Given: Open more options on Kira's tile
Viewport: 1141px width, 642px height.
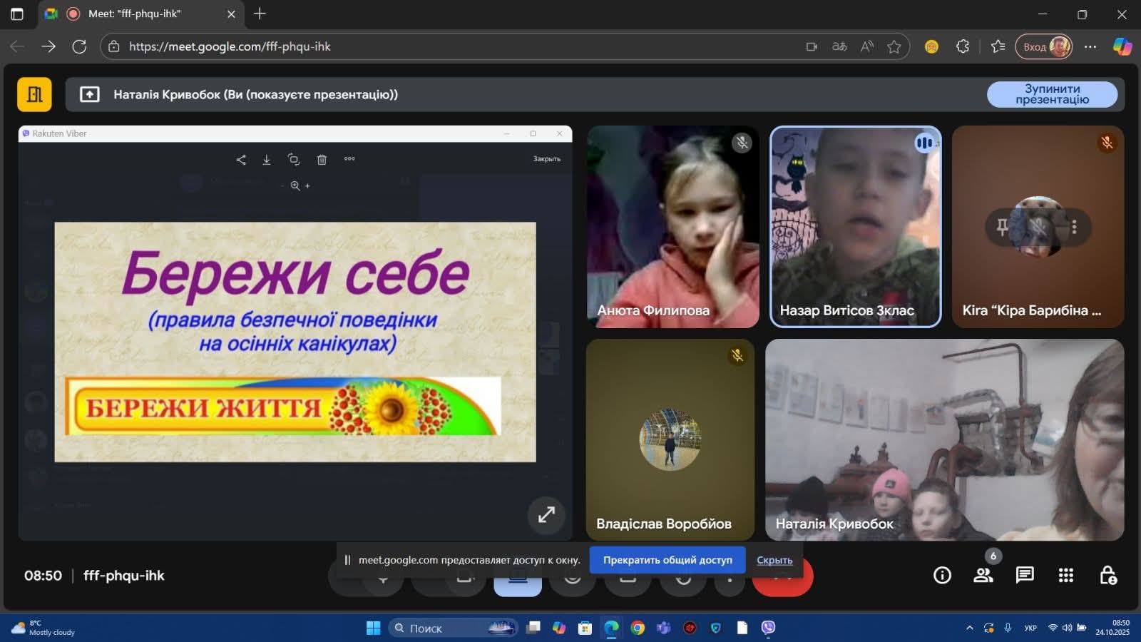Looking at the screenshot, I should click(1074, 227).
